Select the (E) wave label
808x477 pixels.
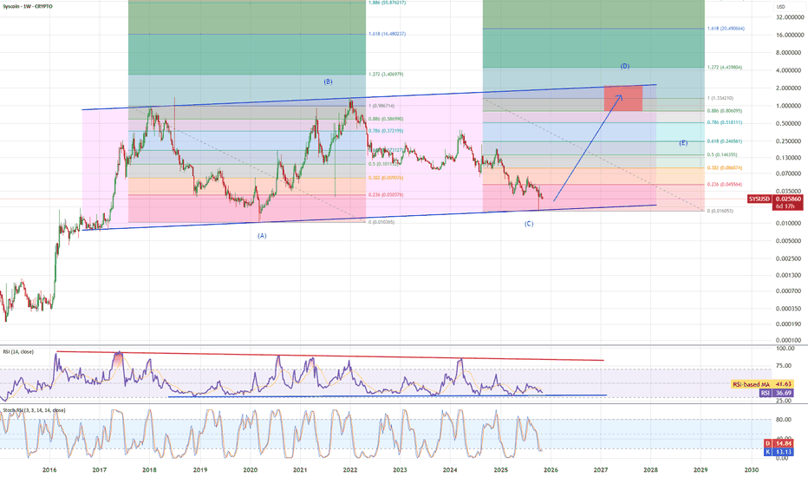click(683, 143)
